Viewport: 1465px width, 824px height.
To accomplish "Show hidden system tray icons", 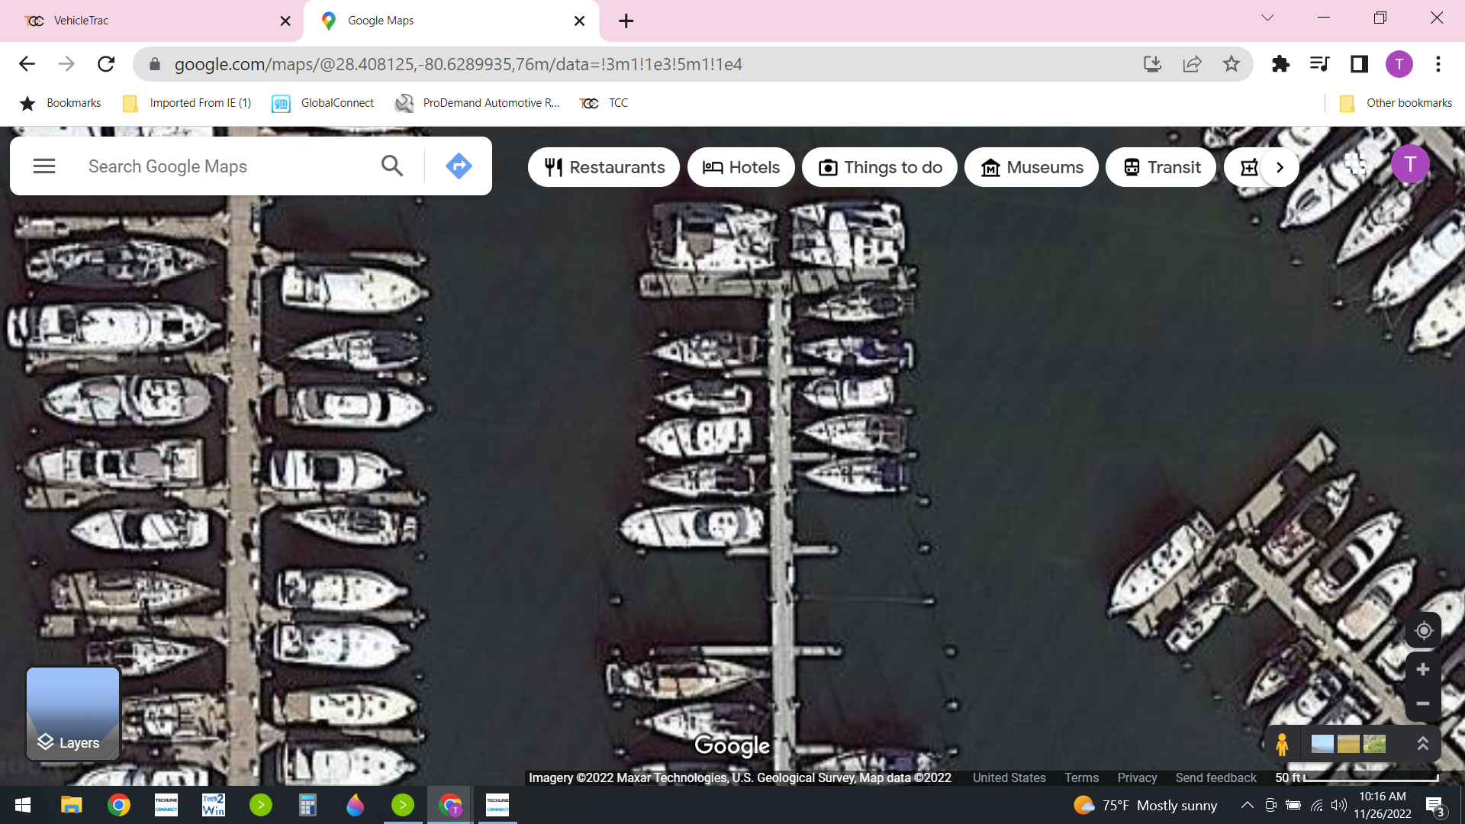I will click(x=1247, y=805).
